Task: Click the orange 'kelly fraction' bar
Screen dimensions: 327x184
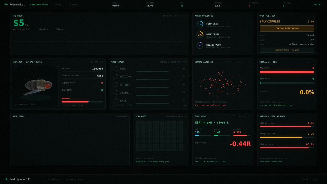Action: click(x=287, y=137)
